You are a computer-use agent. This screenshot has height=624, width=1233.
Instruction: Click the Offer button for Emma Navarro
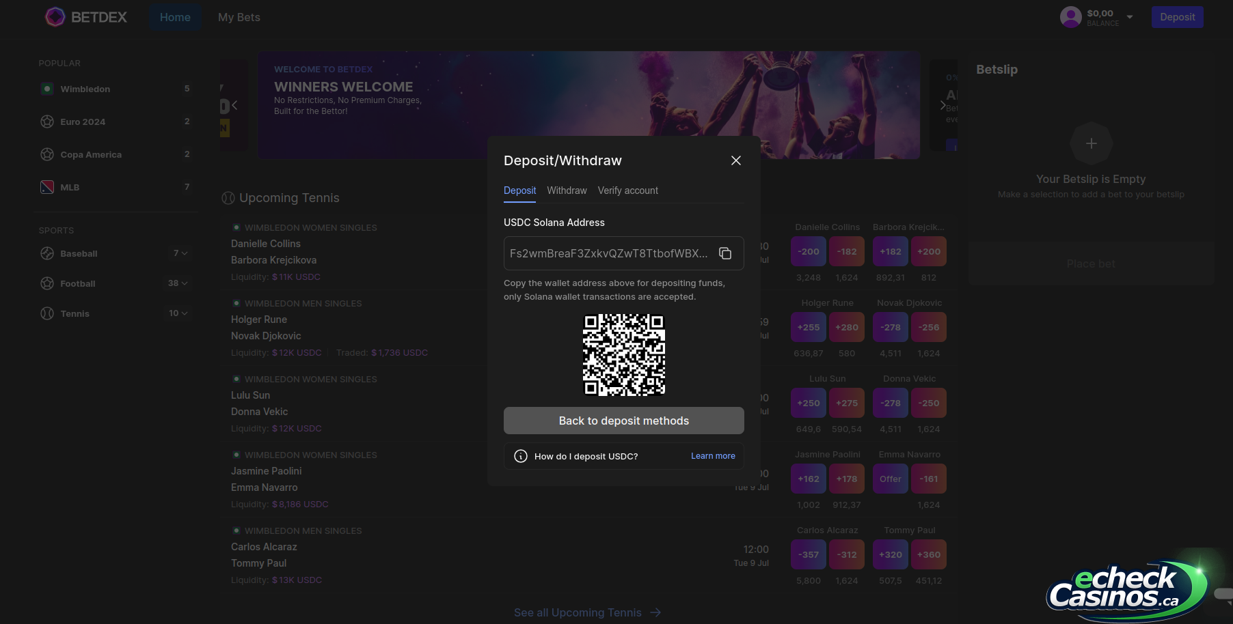click(x=891, y=479)
